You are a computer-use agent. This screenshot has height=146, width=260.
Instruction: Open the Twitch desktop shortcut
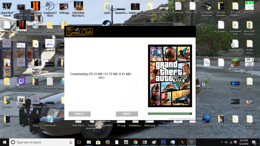21,83
